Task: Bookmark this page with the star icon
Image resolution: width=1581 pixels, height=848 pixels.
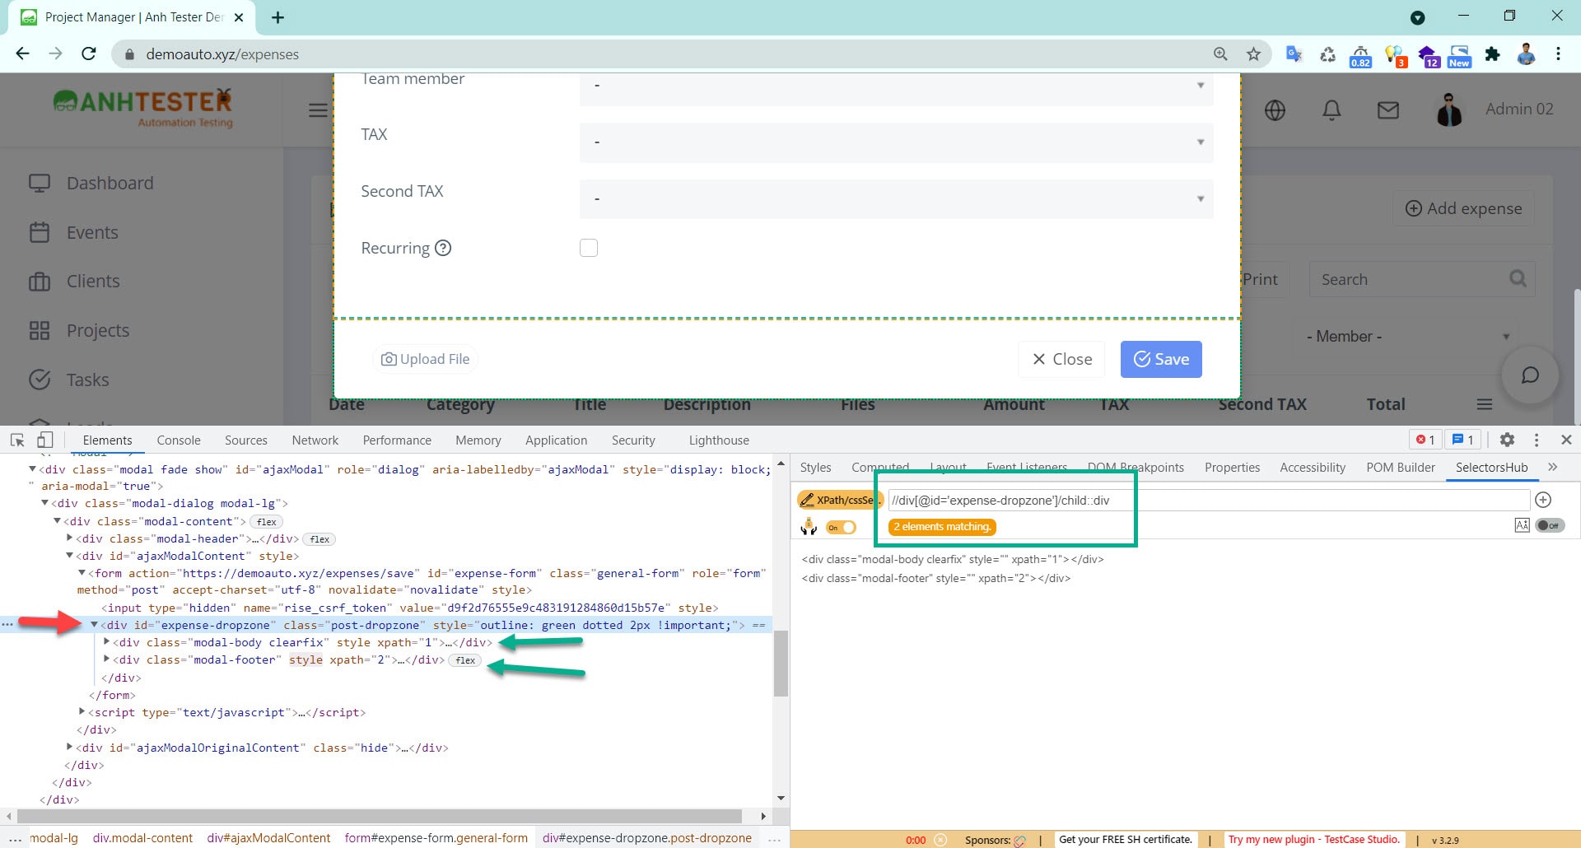Action: [x=1253, y=54]
